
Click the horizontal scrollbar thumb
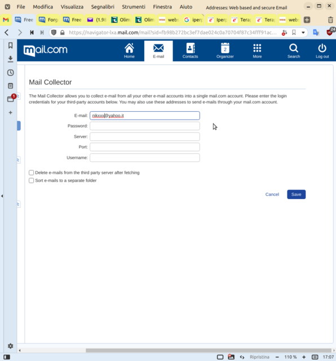tap(208, 350)
